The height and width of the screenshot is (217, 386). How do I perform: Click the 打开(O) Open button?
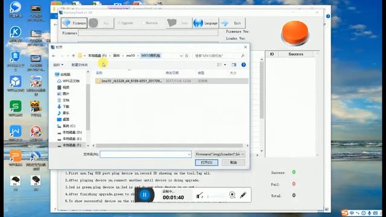pos(206,162)
